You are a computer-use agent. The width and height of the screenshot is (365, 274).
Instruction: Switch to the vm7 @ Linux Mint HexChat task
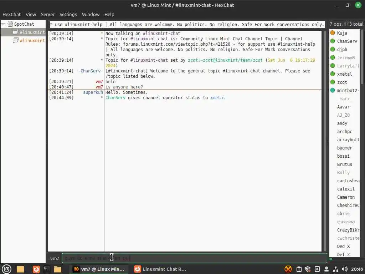click(x=99, y=269)
